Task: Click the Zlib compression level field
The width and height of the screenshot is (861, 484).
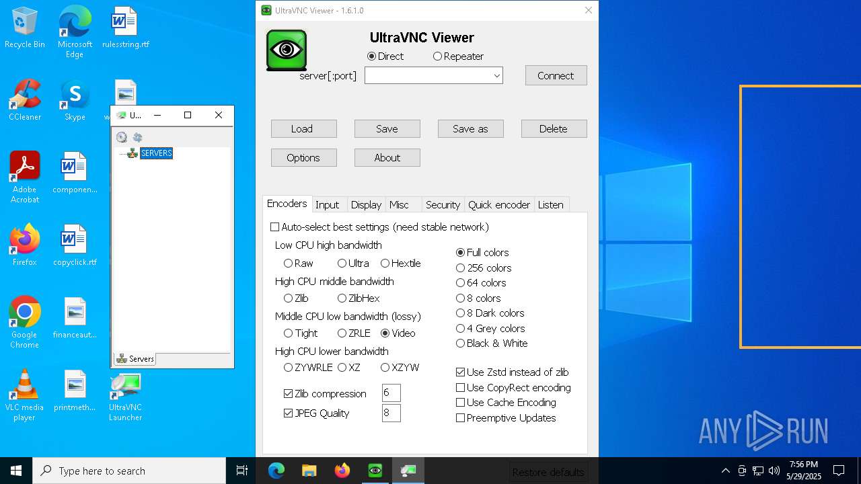Action: [391, 393]
